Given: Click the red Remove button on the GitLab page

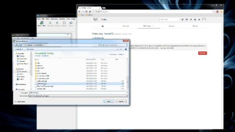Looking at the screenshot, I should tap(202, 53).
